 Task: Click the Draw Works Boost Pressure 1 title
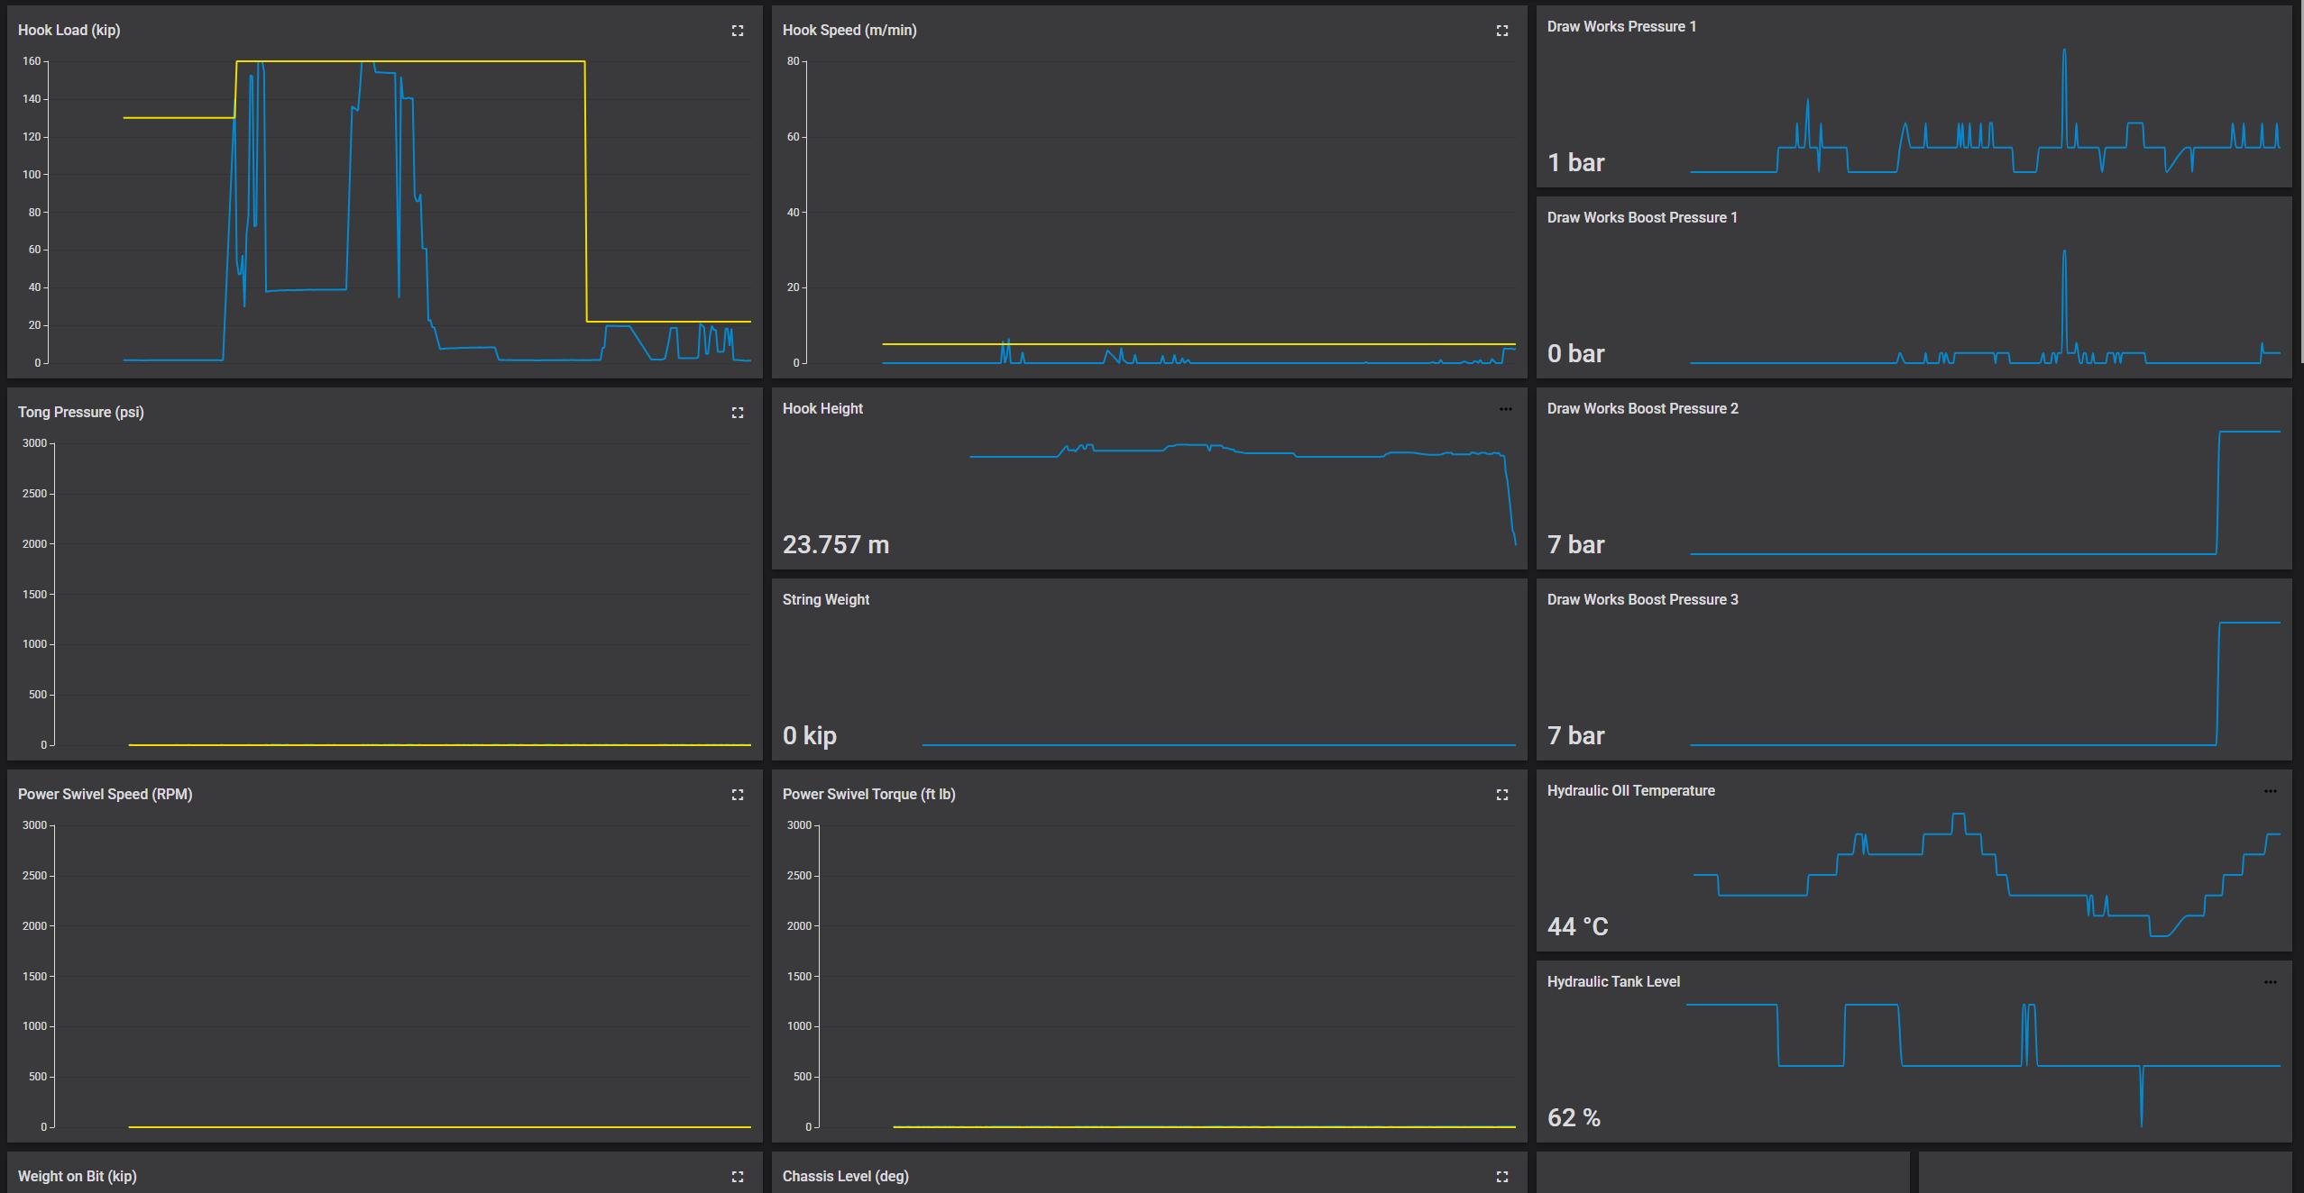coord(1642,218)
